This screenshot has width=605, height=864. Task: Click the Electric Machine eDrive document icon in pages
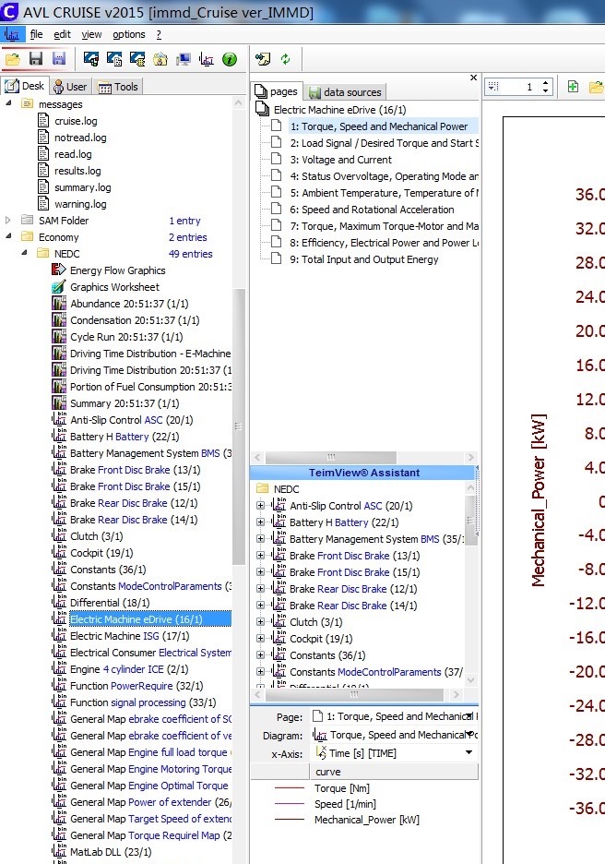tap(262, 109)
